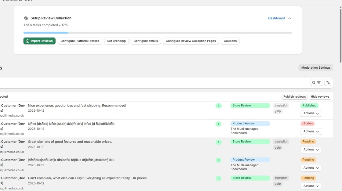Click the Hidden status badge

coord(307,123)
